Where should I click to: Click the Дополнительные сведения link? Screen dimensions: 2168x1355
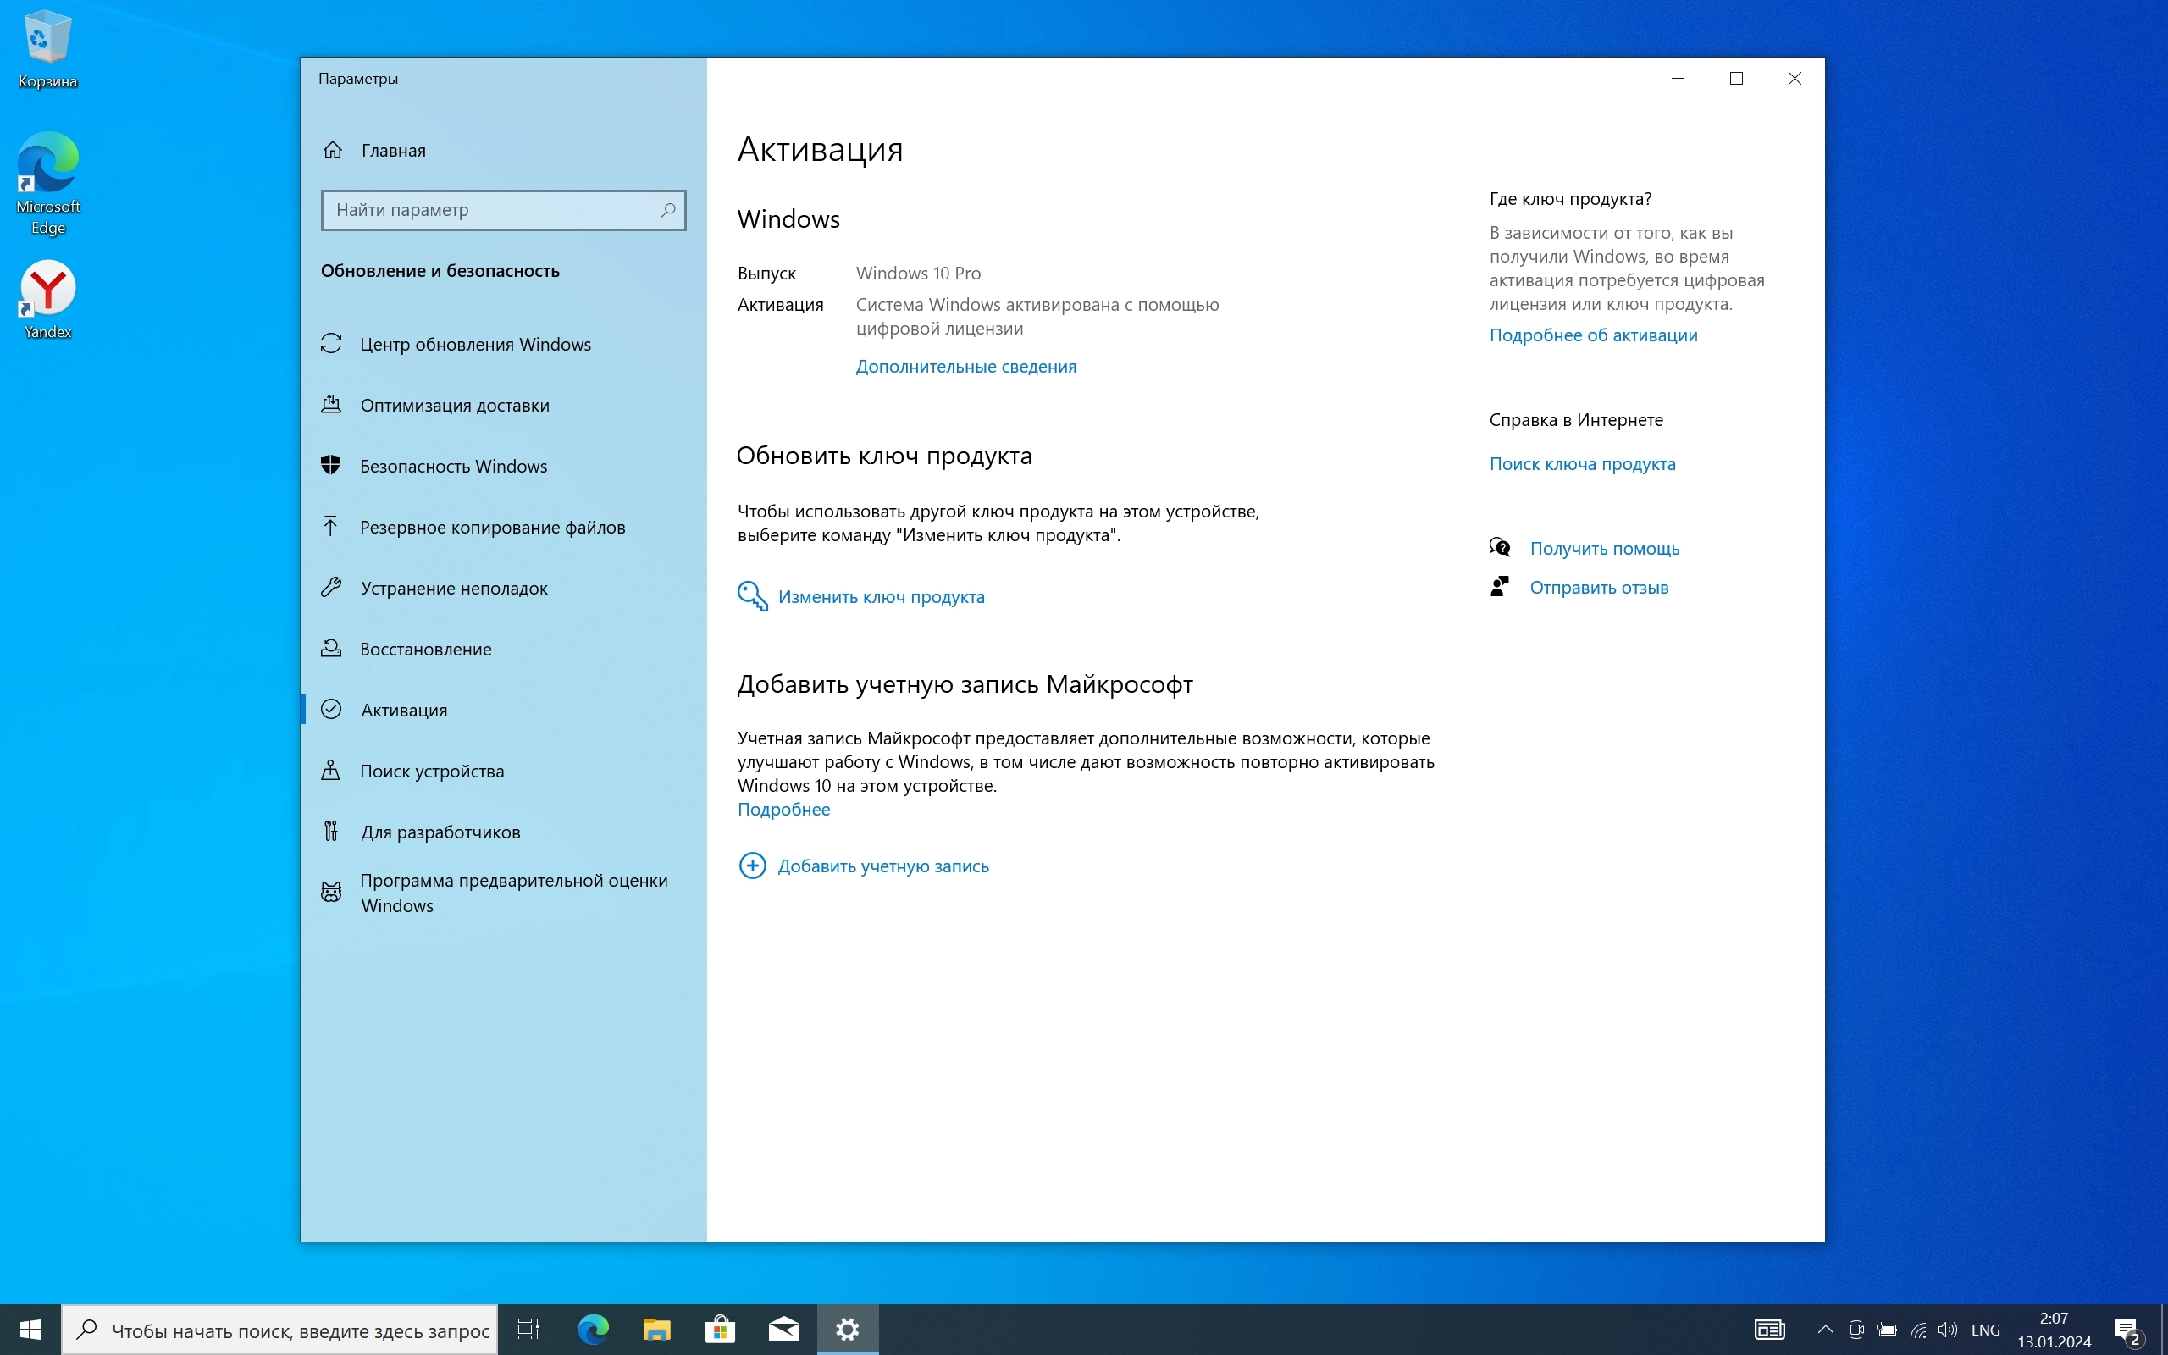click(965, 367)
